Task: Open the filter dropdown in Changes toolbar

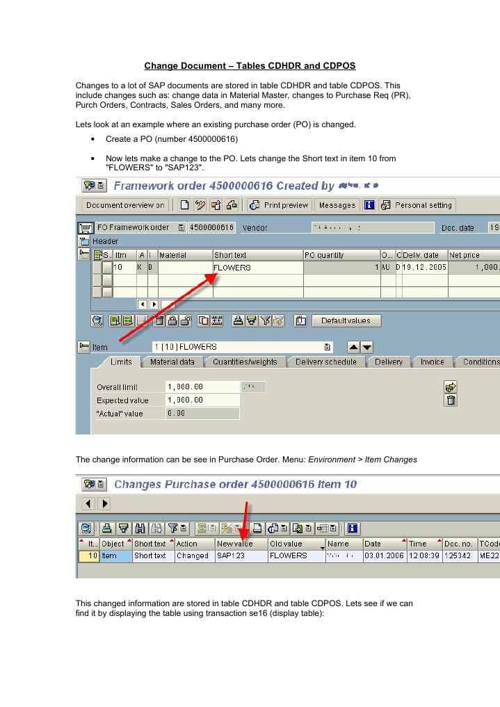Action: [x=184, y=528]
